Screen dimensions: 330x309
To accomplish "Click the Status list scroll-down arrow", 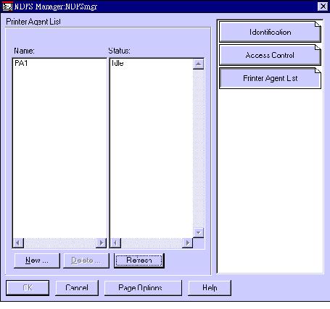I will click(x=199, y=233).
